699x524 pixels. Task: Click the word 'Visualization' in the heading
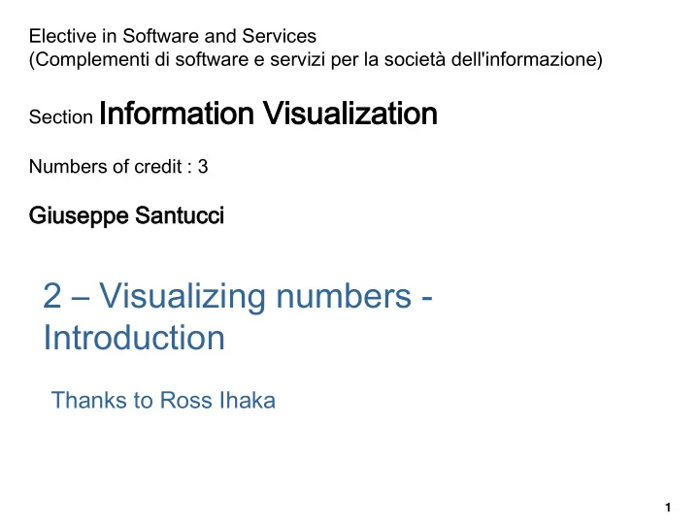(349, 114)
